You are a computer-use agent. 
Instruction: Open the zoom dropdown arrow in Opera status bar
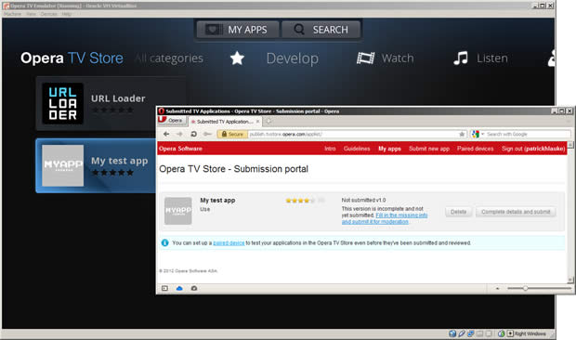tap(497, 289)
